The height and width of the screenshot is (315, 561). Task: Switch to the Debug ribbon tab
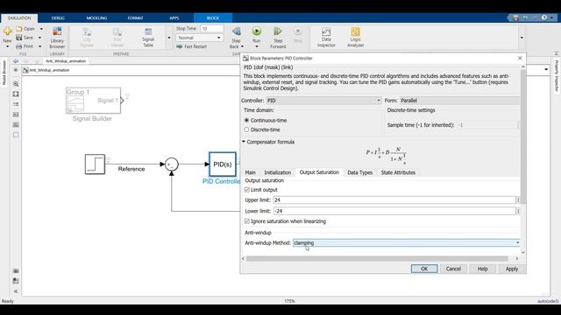coord(58,17)
